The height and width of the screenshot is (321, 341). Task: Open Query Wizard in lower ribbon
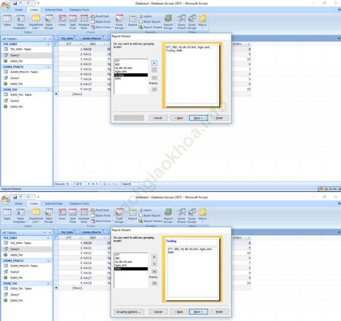[181, 216]
